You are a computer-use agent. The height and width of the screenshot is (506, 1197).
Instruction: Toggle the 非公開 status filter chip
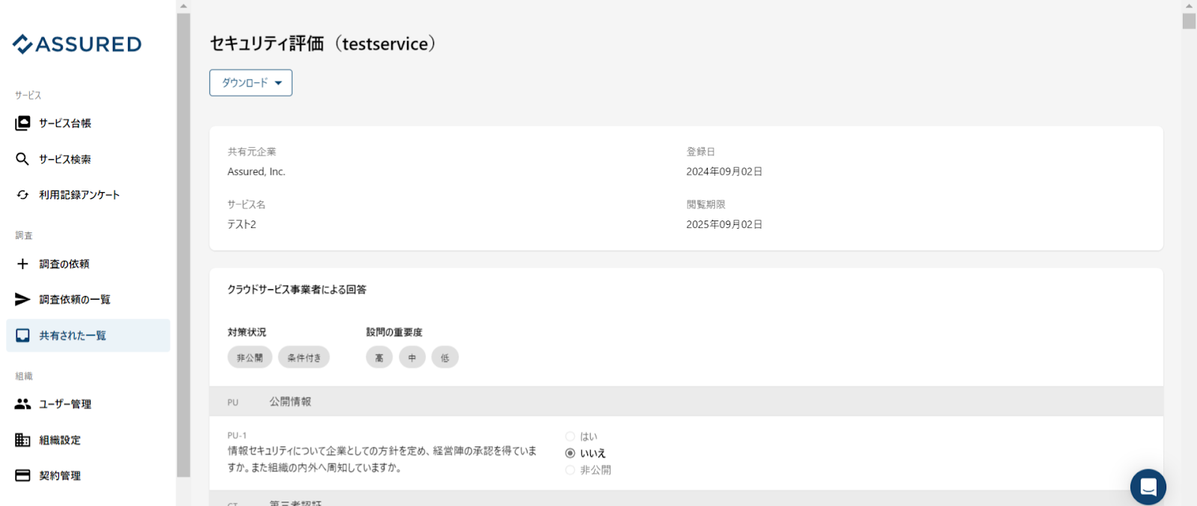click(250, 357)
